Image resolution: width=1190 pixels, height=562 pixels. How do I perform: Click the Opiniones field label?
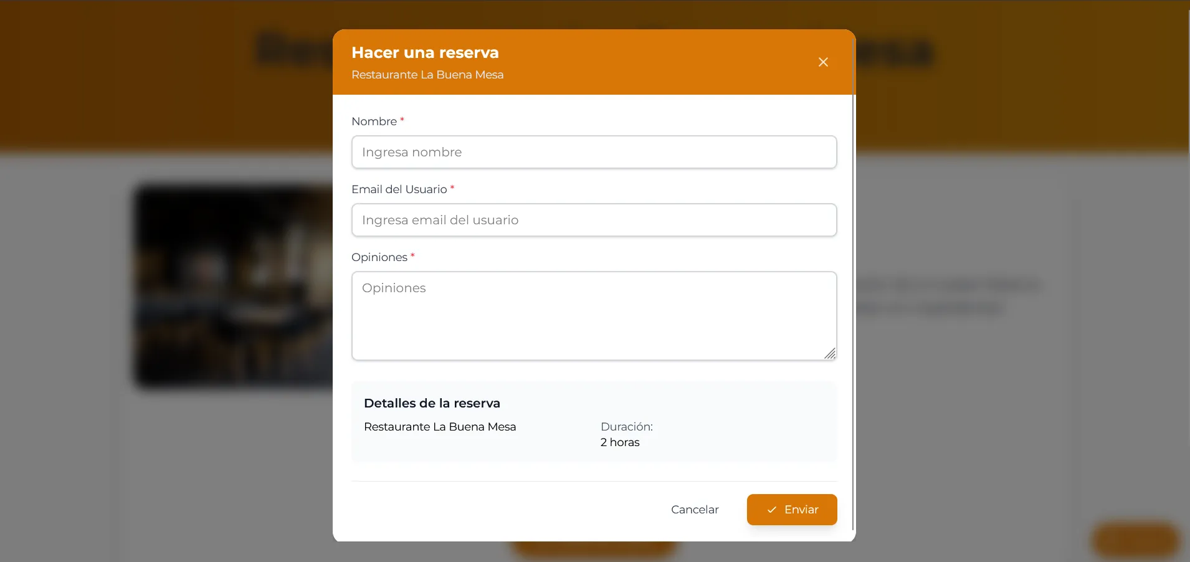[x=378, y=257]
